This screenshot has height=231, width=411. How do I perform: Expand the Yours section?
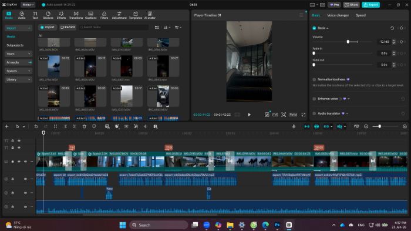pos(18,54)
